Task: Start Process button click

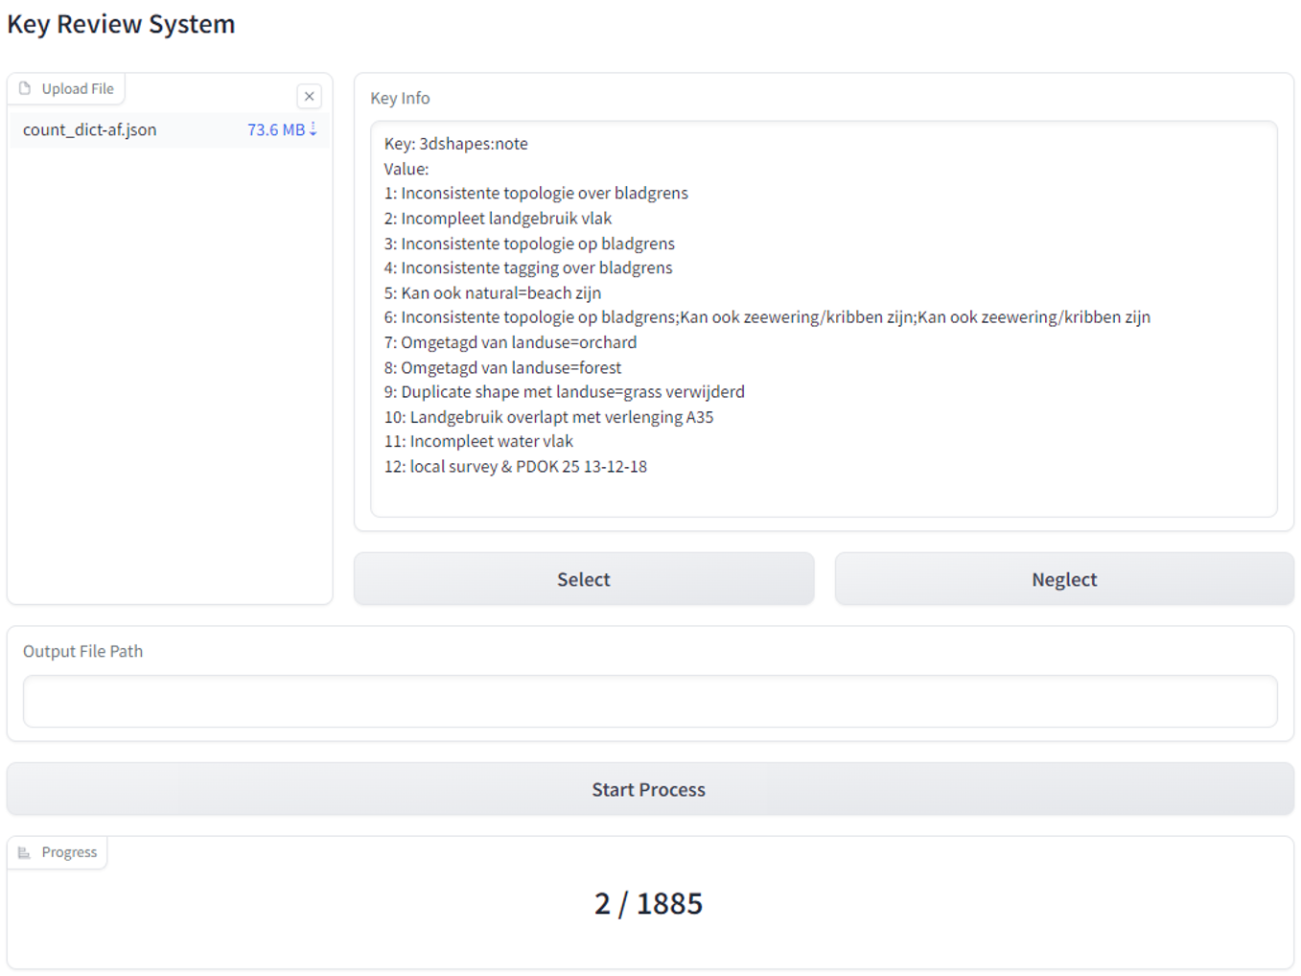Action: (650, 789)
